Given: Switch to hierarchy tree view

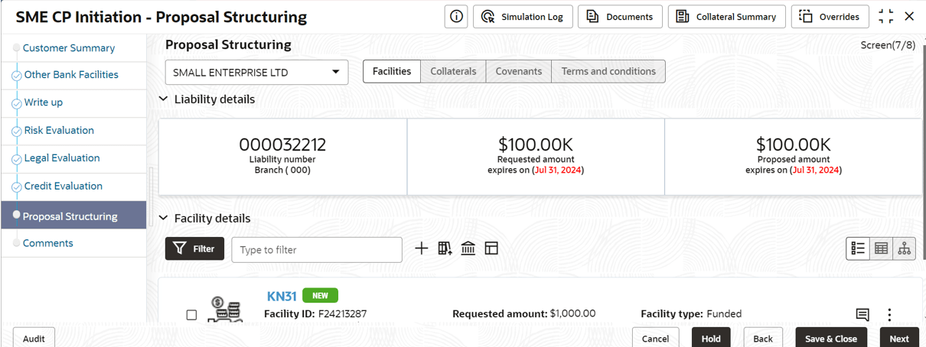Looking at the screenshot, I should [x=904, y=248].
